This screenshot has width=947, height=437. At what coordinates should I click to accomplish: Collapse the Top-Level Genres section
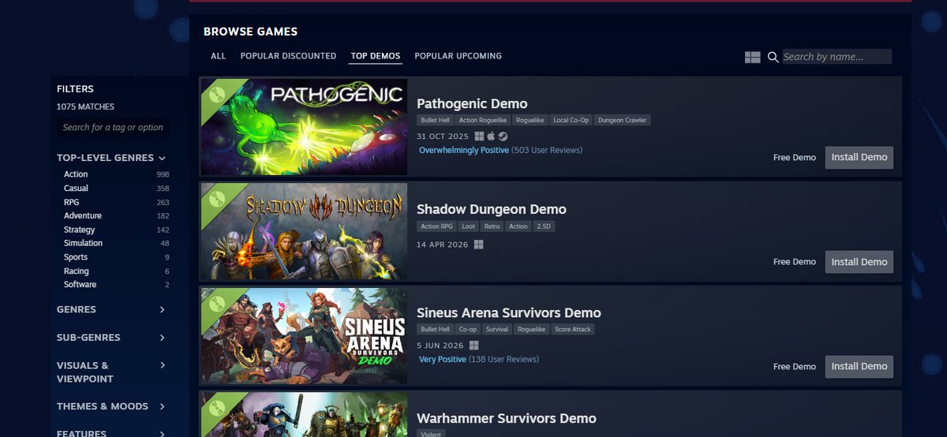(162, 158)
